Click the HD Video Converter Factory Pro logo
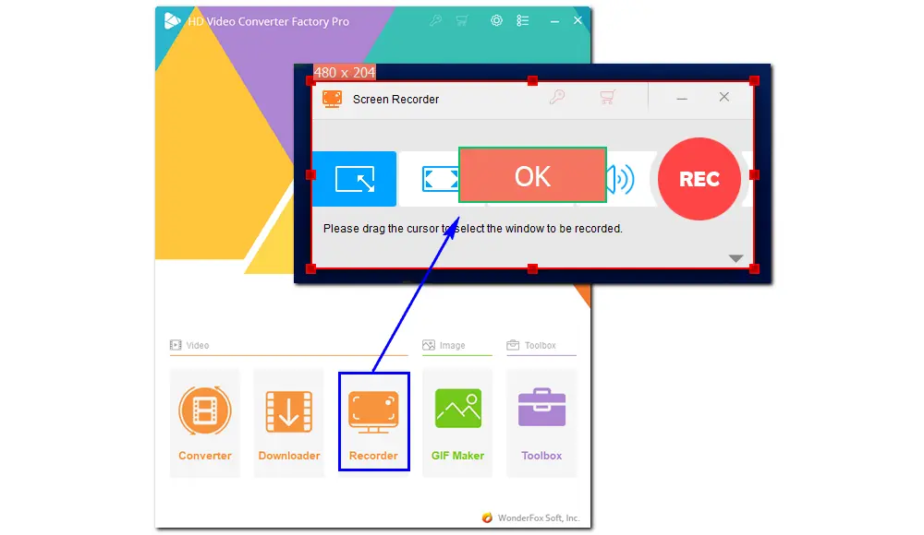 pos(172,21)
